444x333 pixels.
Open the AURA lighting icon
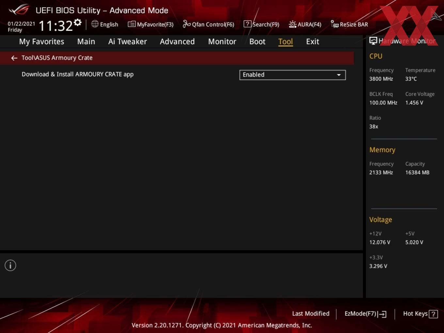[x=293, y=24]
